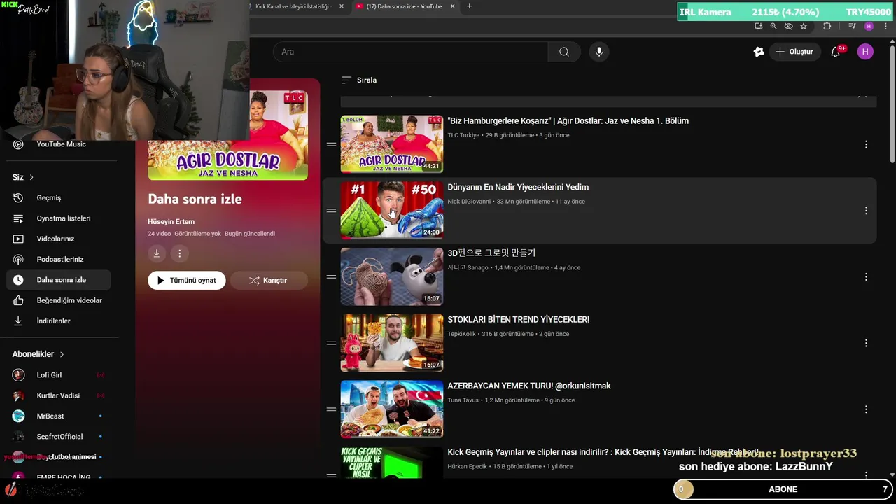Expand Abonelikler section
The image size is (896, 504).
pyautogui.click(x=38, y=354)
